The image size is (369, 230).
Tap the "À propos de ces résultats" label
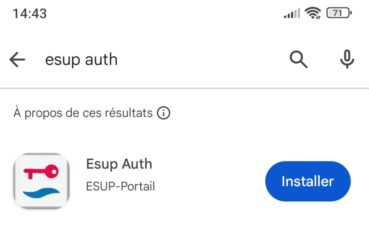[x=83, y=113]
